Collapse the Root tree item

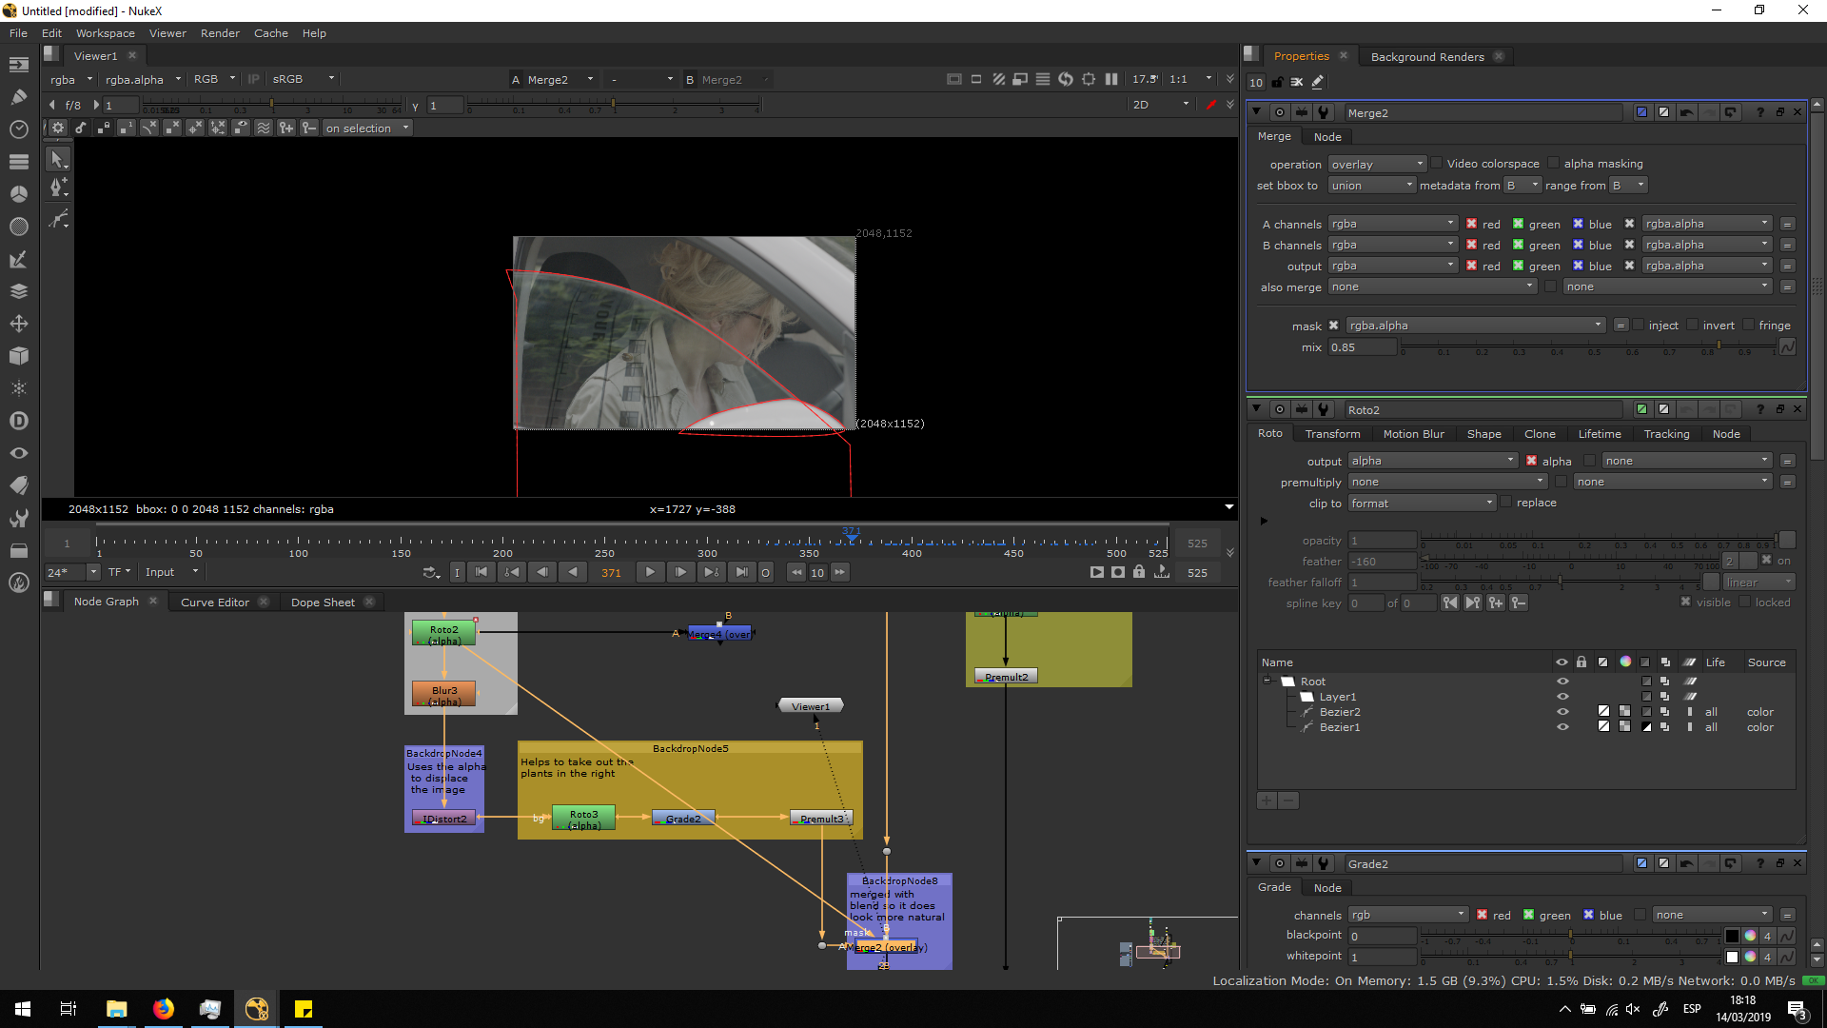[1267, 681]
